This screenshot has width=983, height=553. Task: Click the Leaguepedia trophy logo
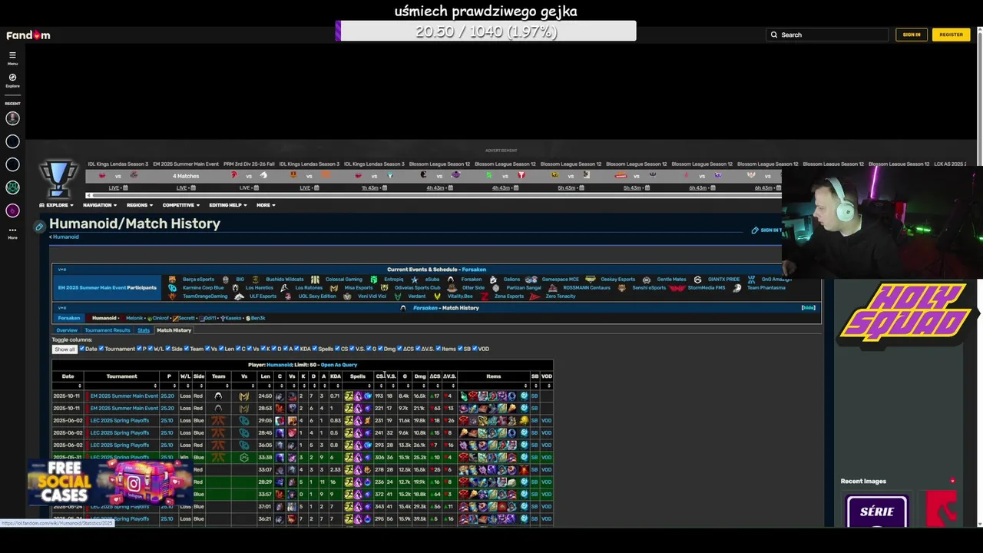[58, 178]
